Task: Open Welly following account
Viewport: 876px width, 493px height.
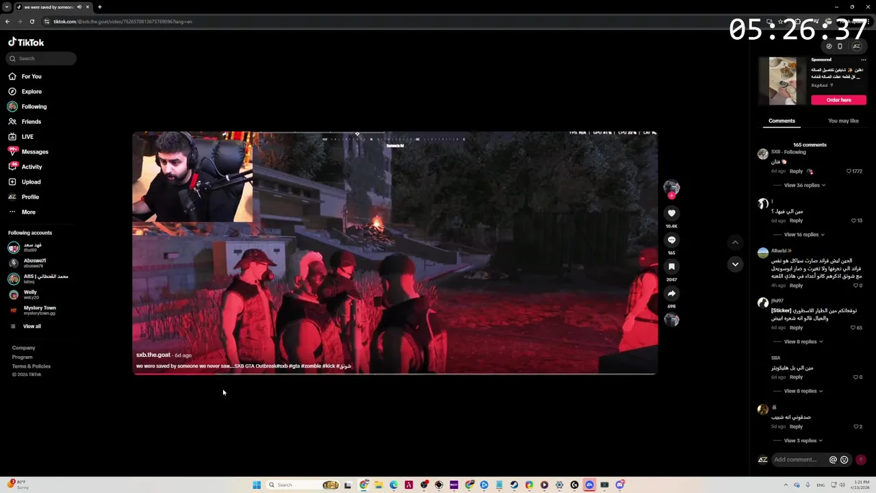Action: click(24, 294)
